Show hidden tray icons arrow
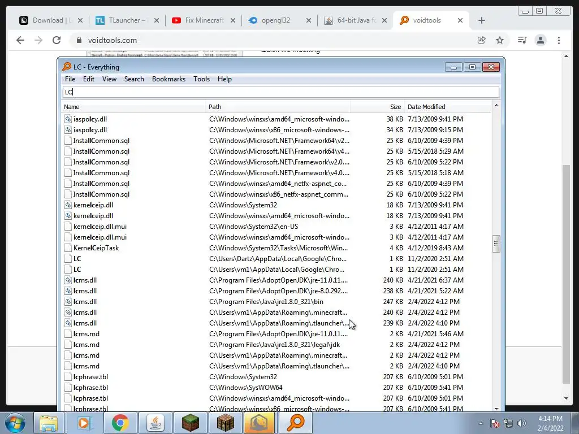The height and width of the screenshot is (434, 579). [481, 423]
